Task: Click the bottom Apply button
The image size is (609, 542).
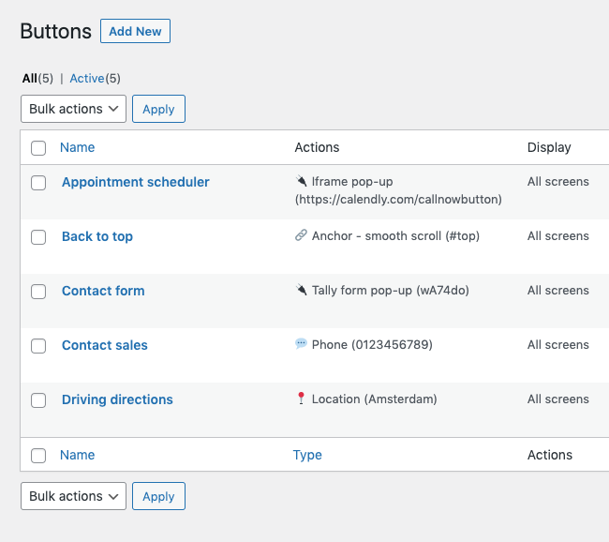Action: pos(158,496)
